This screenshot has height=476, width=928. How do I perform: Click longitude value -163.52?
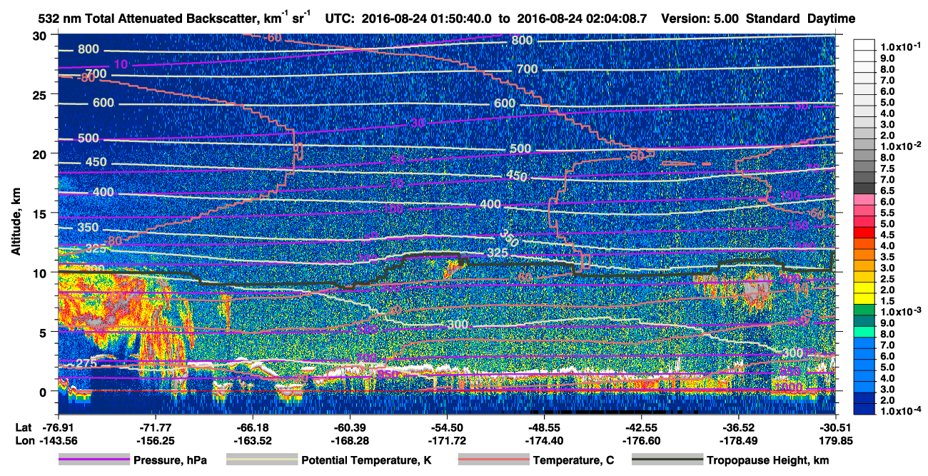click(x=252, y=441)
